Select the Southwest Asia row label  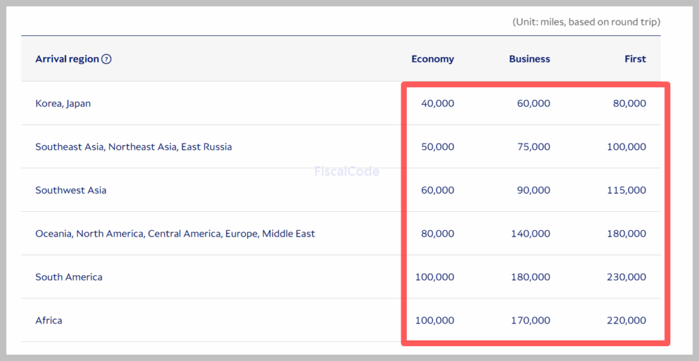[71, 191]
